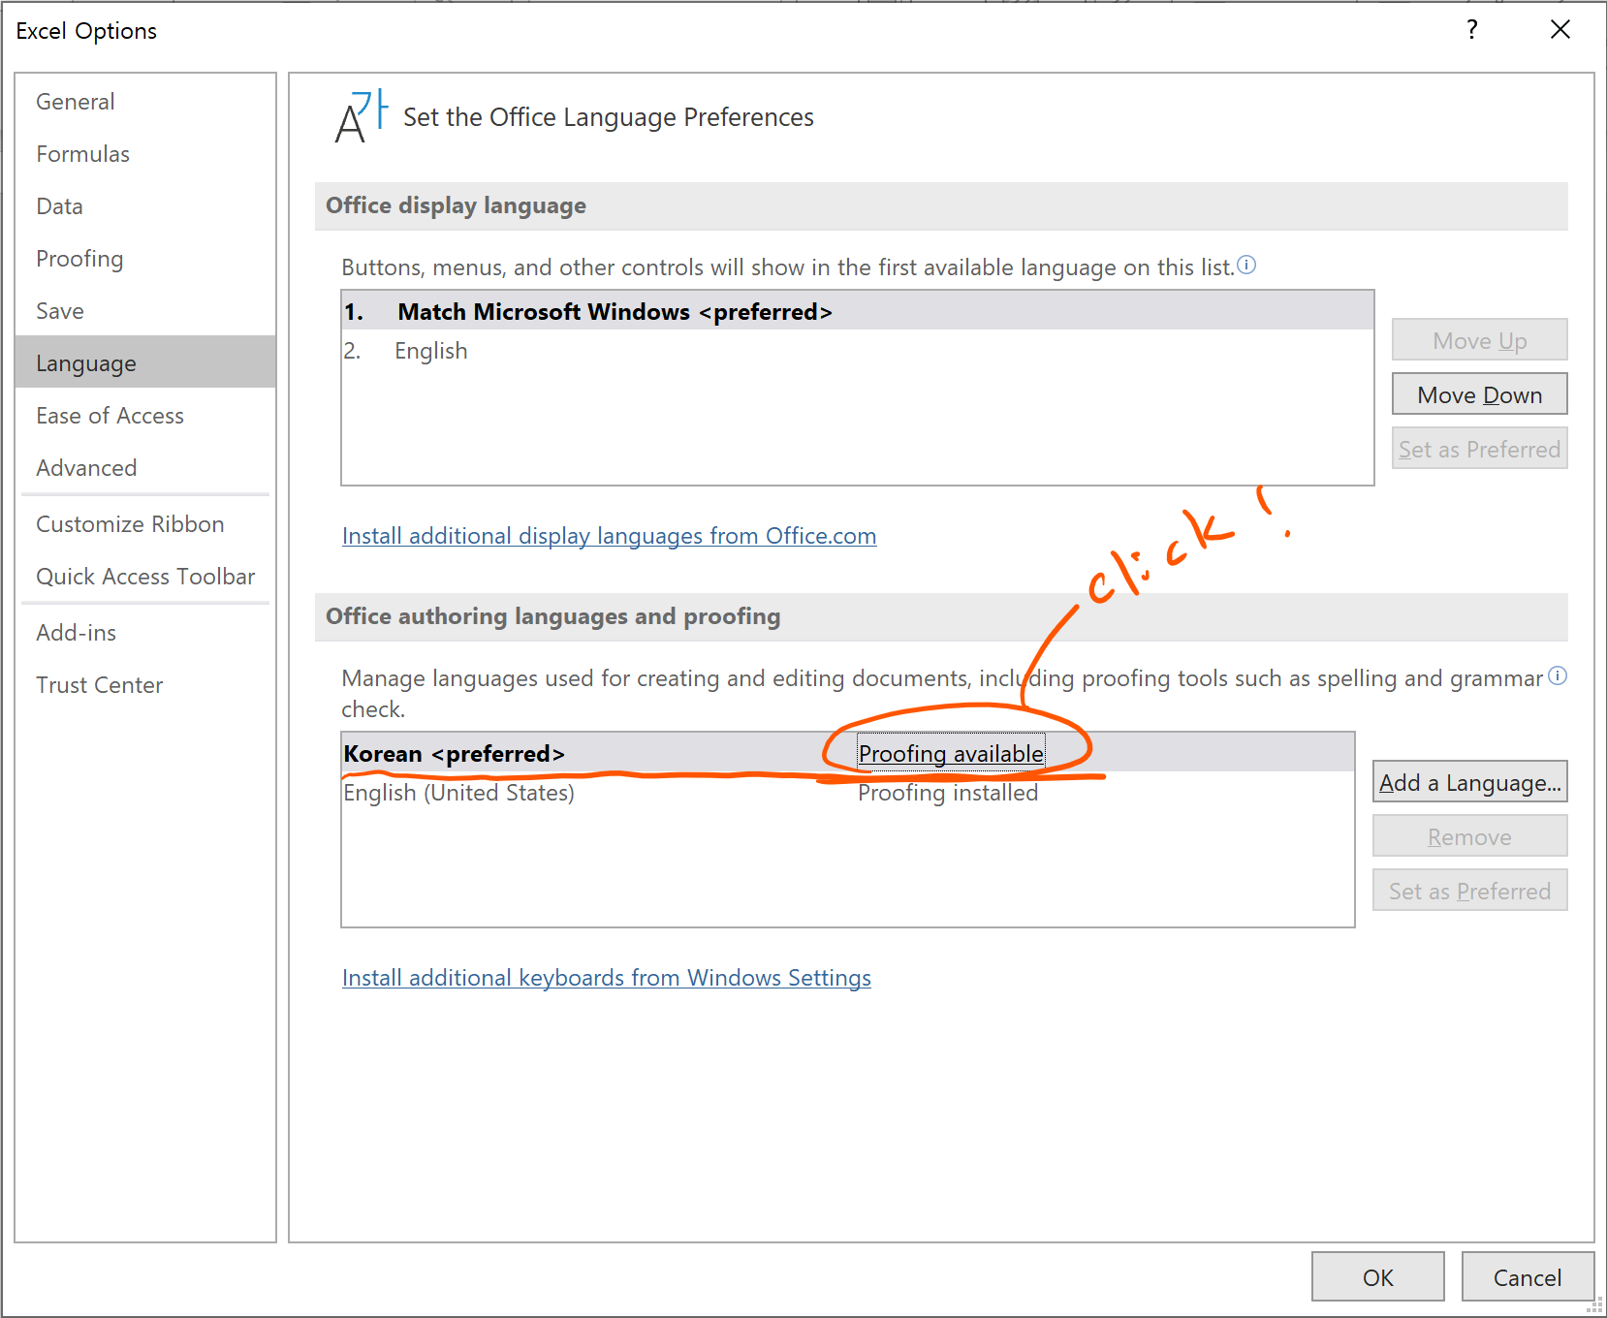Dismiss dialog with Cancel button
The height and width of the screenshot is (1318, 1607).
coord(1528,1277)
